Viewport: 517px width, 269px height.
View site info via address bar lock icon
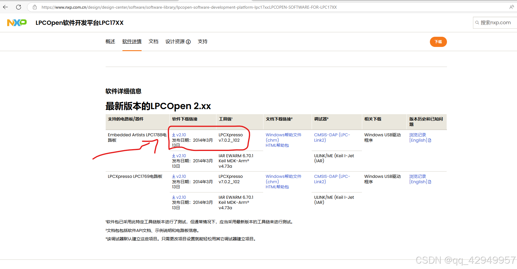(35, 7)
